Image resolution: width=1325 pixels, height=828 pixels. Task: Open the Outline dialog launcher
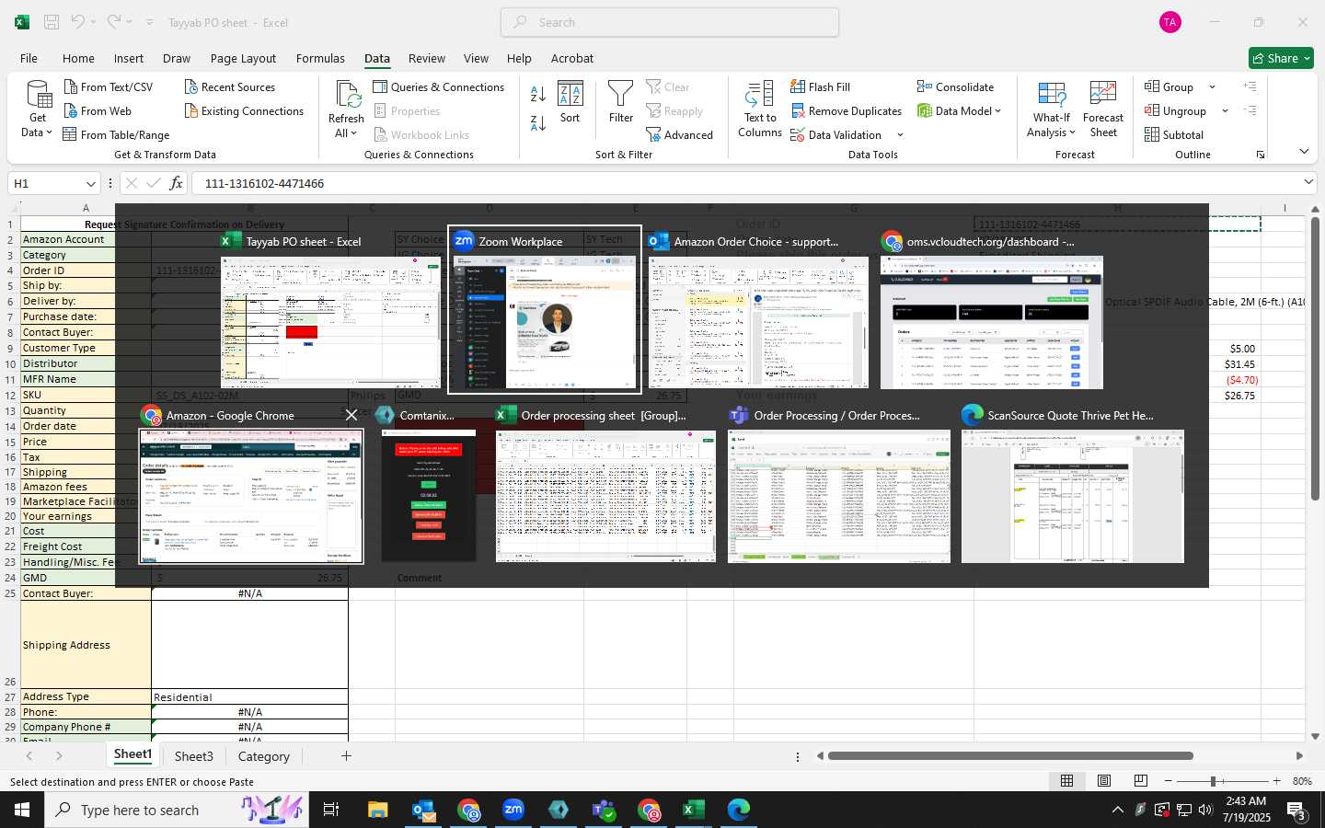tap(1260, 155)
